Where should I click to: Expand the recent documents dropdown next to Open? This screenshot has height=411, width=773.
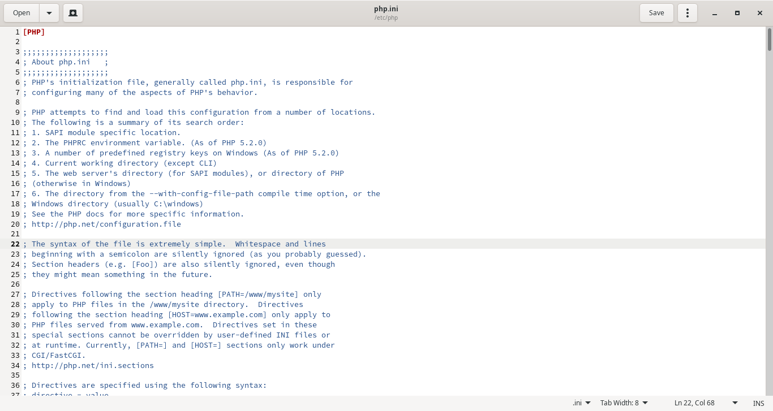point(49,12)
